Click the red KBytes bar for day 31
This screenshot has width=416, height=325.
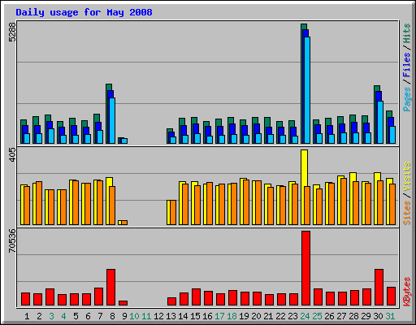pyautogui.click(x=391, y=296)
